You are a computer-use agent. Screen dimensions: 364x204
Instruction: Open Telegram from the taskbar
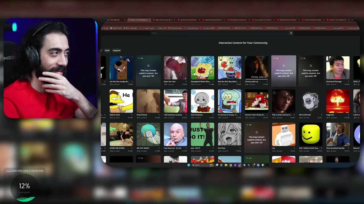pos(244,165)
